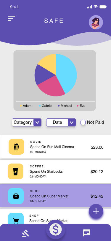The image size is (111, 241).
Task: Expand the Category dropdown arrow
Action: pos(37,123)
